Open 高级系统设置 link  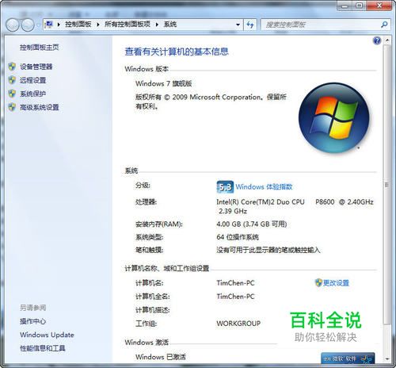(x=40, y=107)
